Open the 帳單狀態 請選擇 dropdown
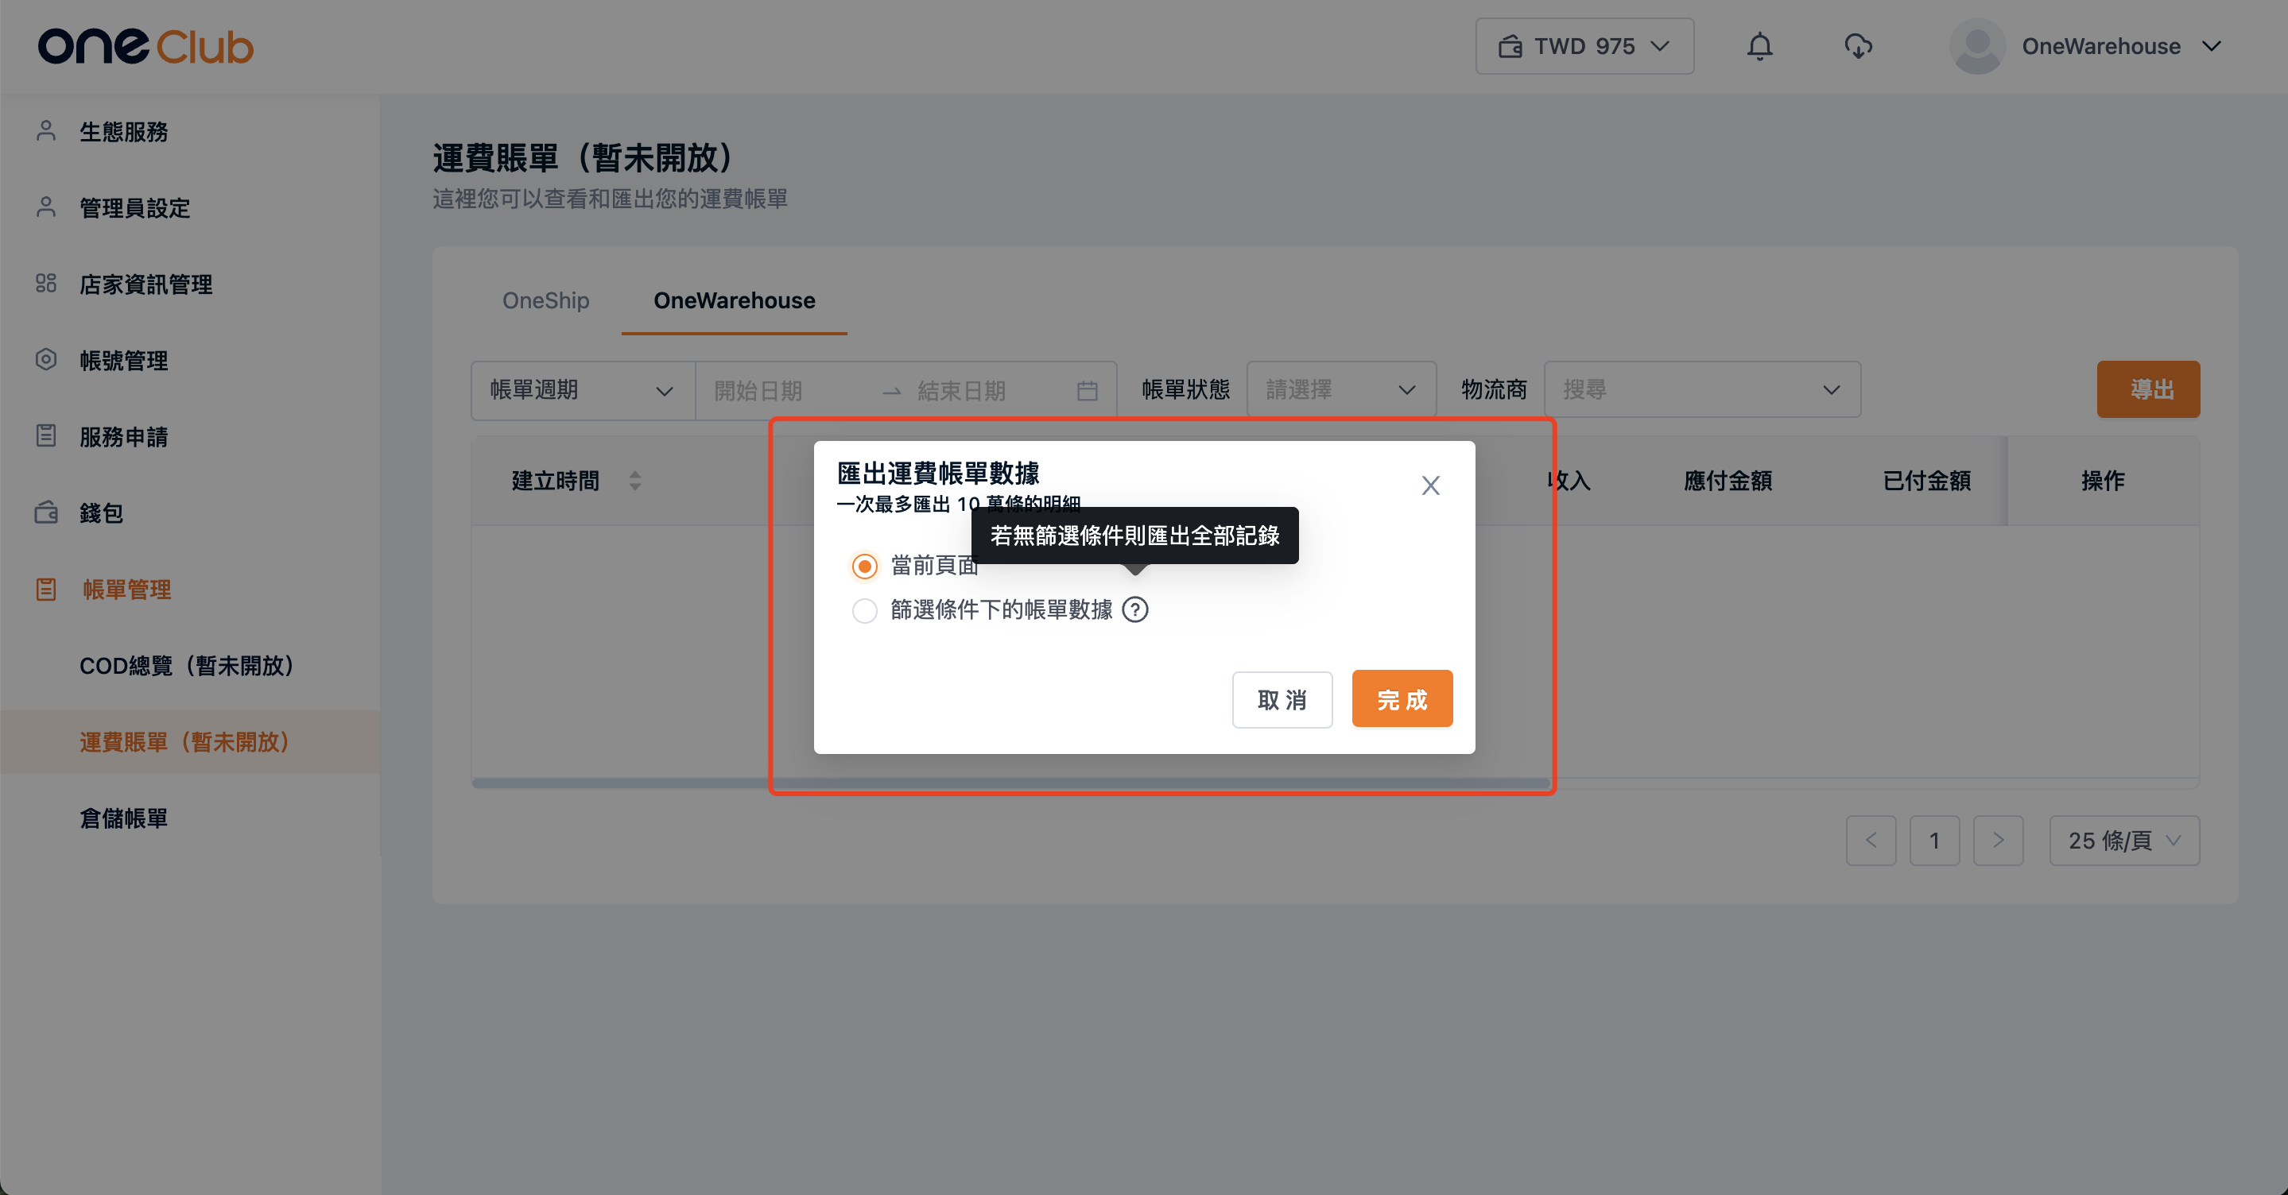 coord(1340,391)
